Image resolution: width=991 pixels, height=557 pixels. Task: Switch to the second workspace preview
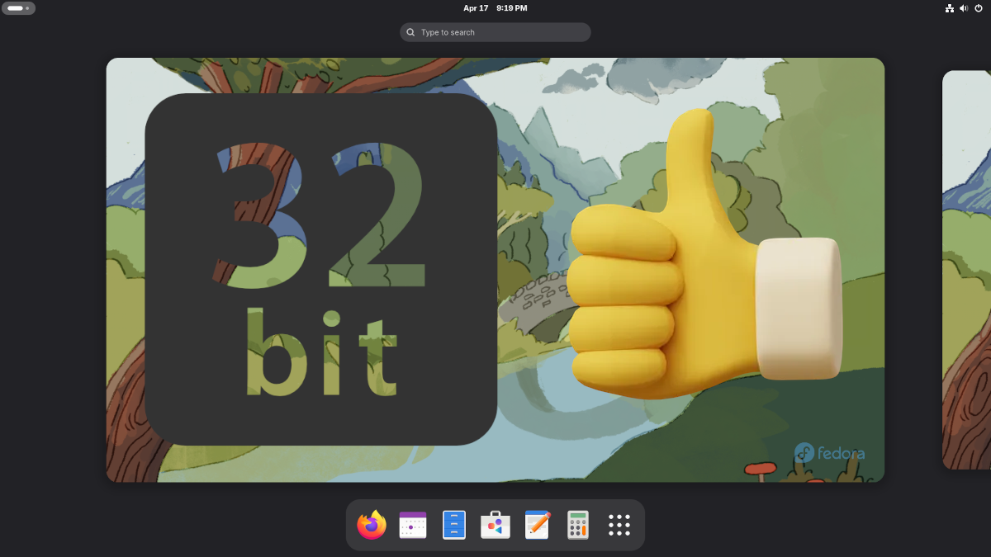click(966, 270)
